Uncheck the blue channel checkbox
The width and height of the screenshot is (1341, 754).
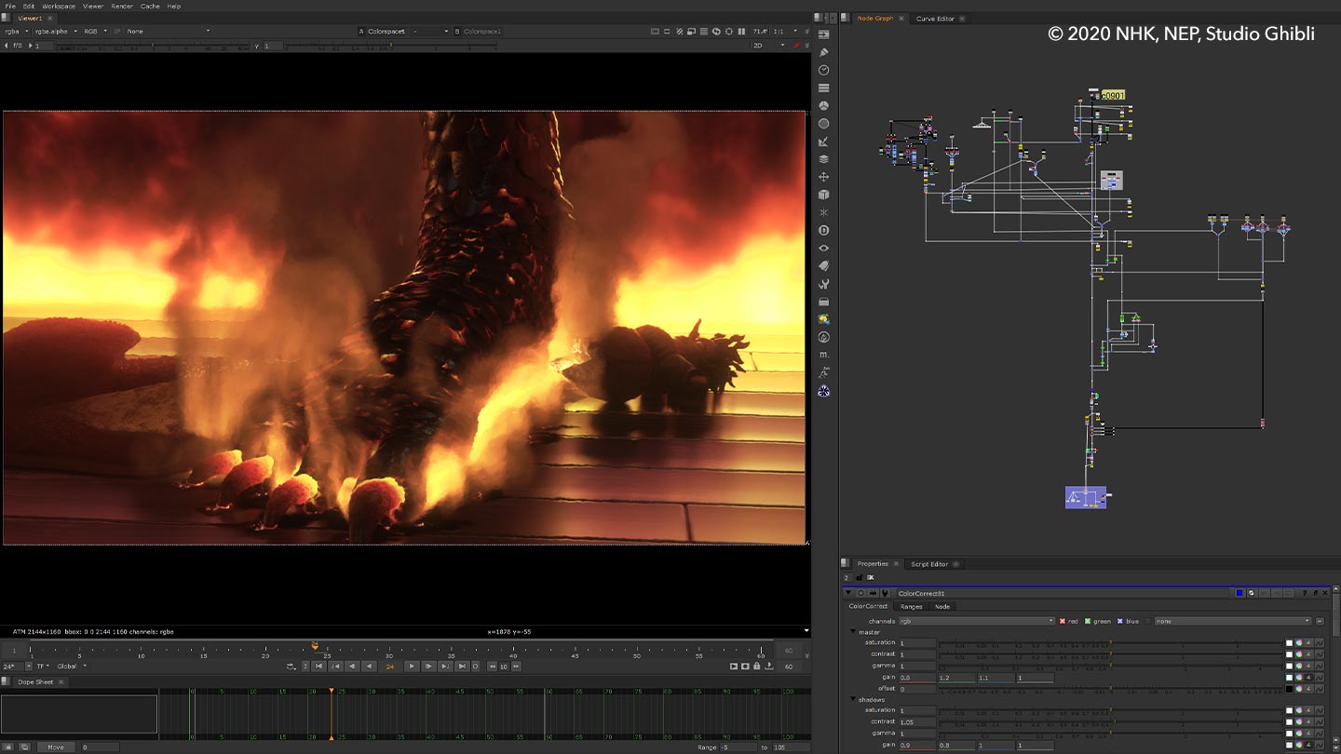coord(1120,621)
